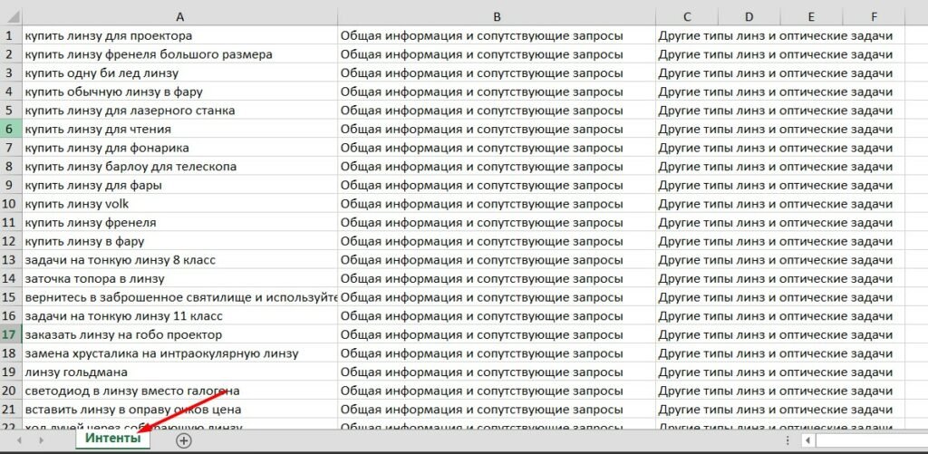
Task: Click the previous sheet navigation arrow
Action: 20,440
